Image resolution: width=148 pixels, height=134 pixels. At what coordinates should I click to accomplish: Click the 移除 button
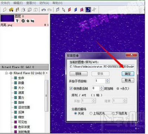click(x=78, y=74)
